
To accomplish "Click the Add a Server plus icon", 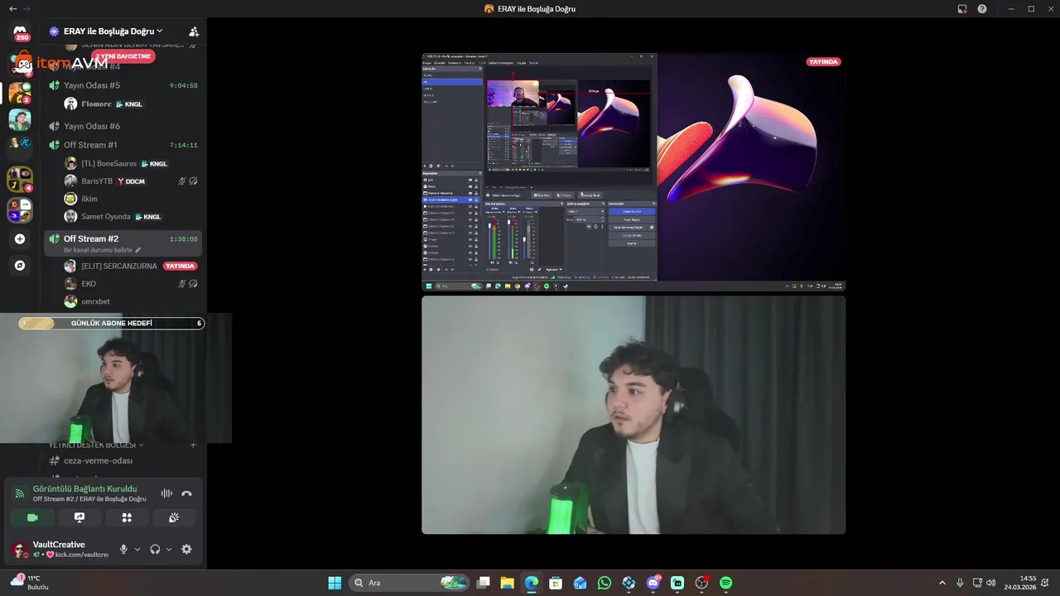I will (x=20, y=239).
